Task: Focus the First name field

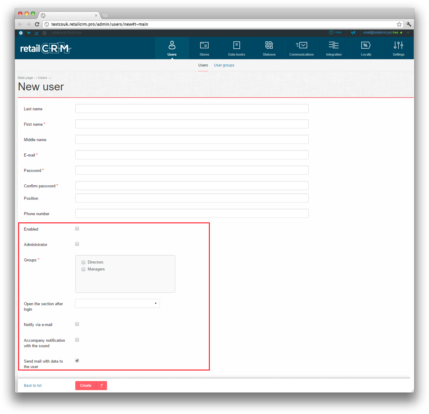Action: point(192,124)
